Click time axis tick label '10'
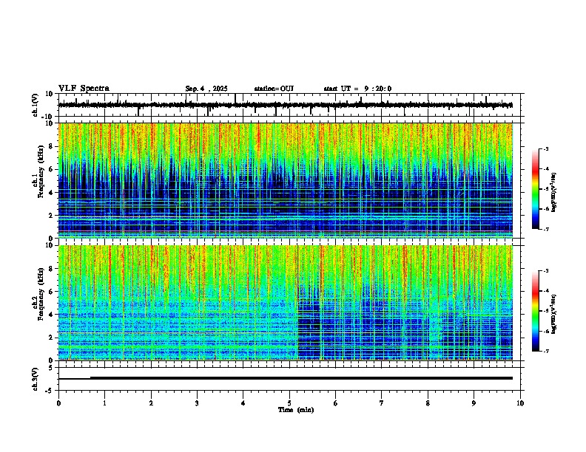The height and width of the screenshot is (452, 586). click(520, 403)
